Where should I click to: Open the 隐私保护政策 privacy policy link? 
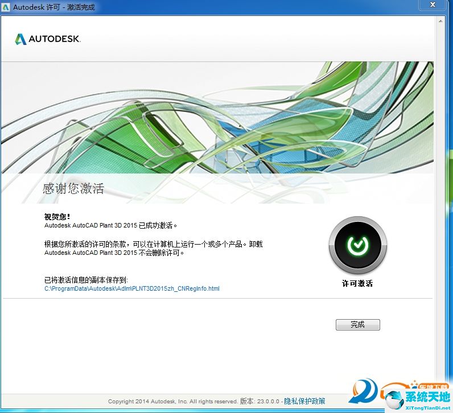click(304, 401)
